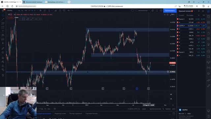This screenshot has width=211, height=119.
Task: Open the Тестер стратегий tab
Action: [75, 114]
